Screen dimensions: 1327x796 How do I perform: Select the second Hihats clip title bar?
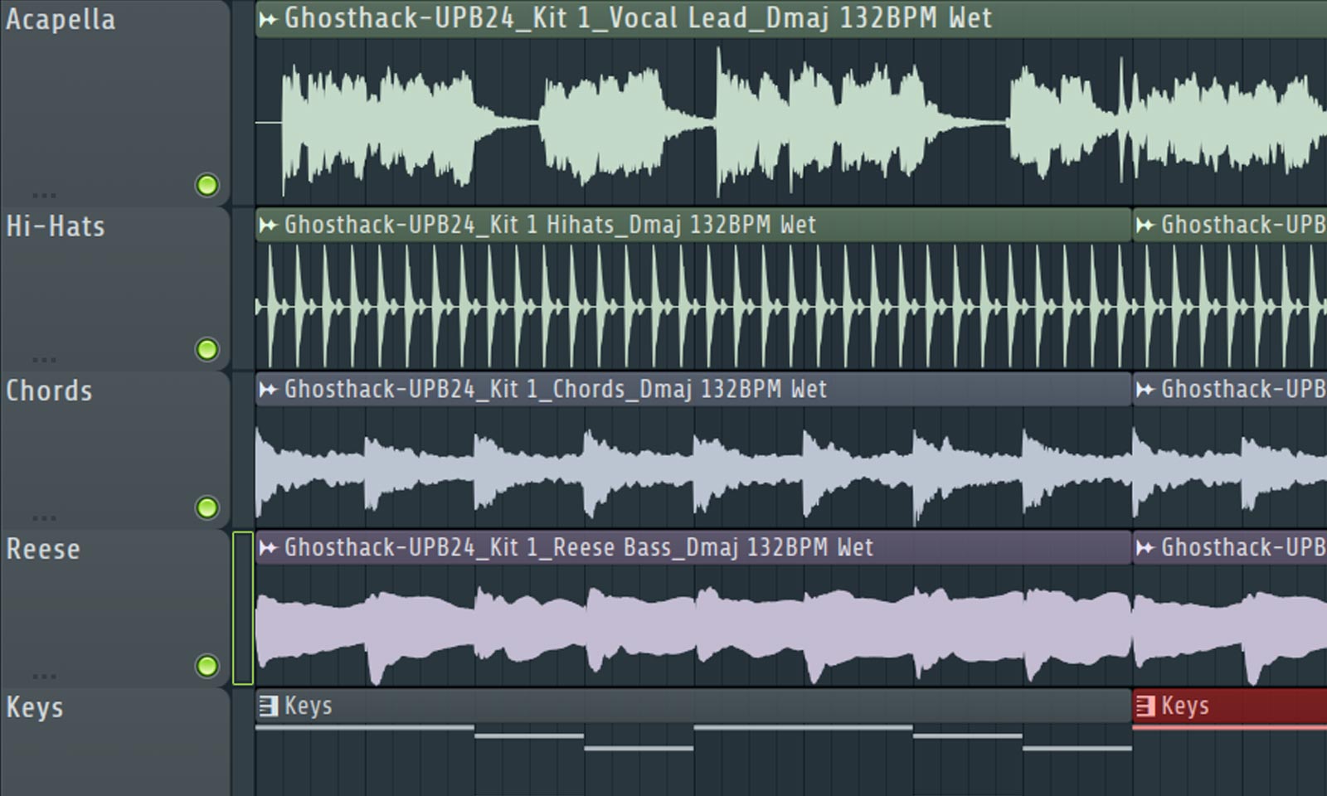tap(1230, 225)
